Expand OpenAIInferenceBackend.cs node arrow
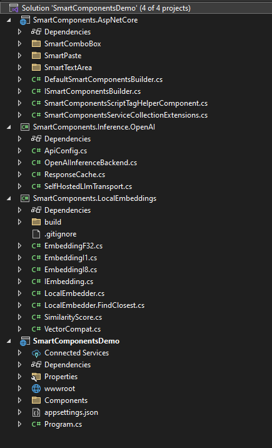 (x=19, y=163)
